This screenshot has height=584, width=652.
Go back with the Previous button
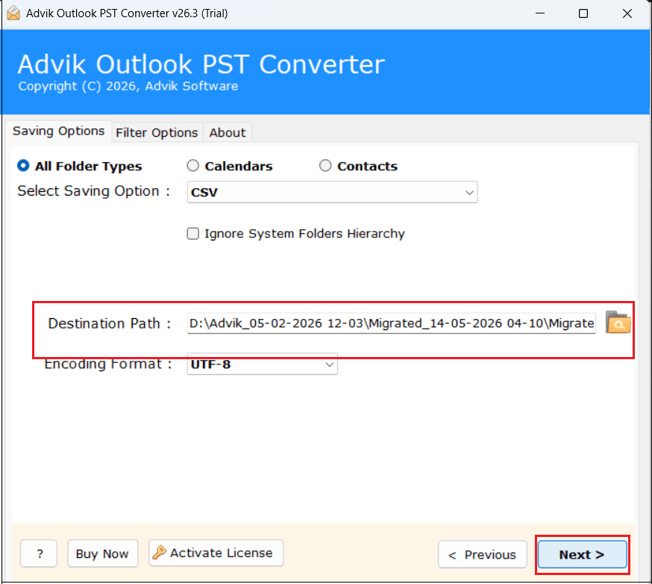click(483, 554)
